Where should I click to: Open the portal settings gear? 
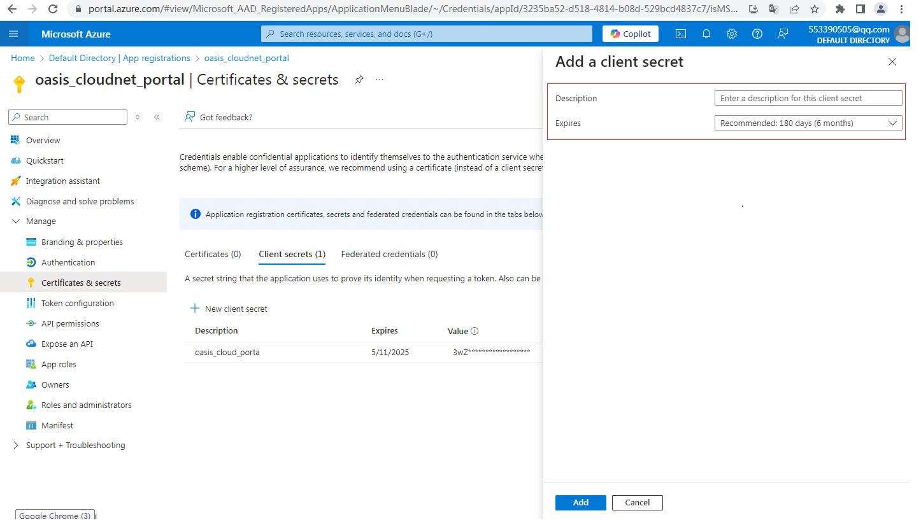[732, 34]
